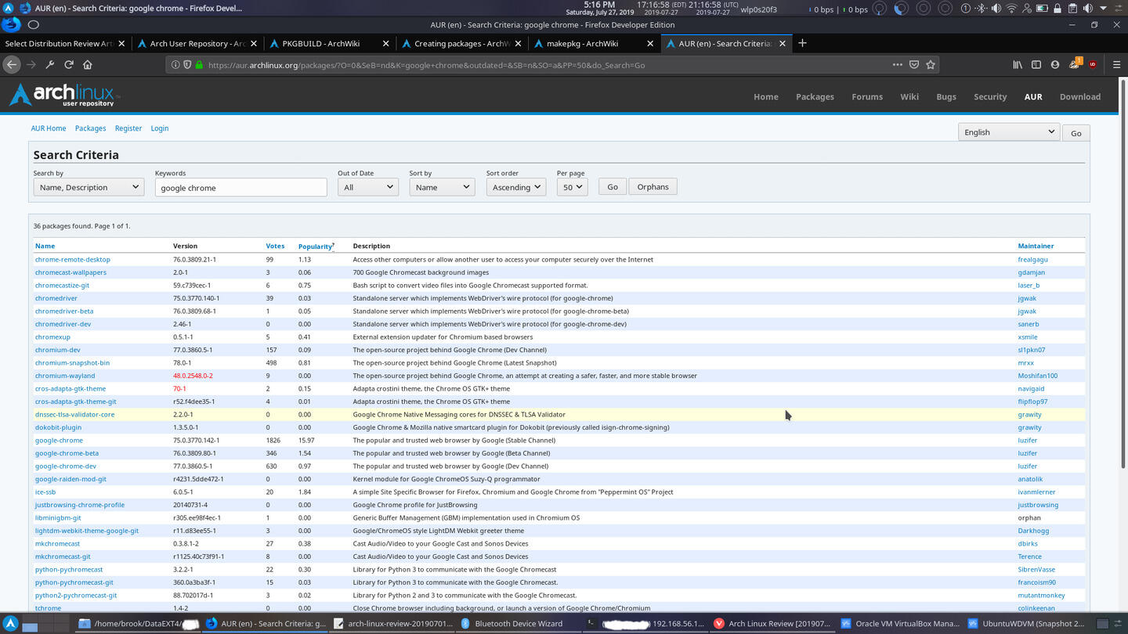The width and height of the screenshot is (1128, 634).
Task: Open the Wiki navigation item
Action: [x=909, y=96]
